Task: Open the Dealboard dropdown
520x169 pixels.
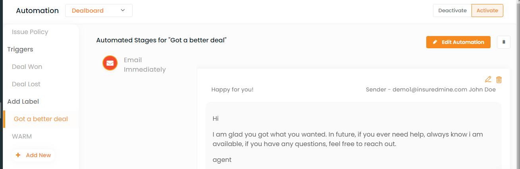Action: pyautogui.click(x=99, y=11)
